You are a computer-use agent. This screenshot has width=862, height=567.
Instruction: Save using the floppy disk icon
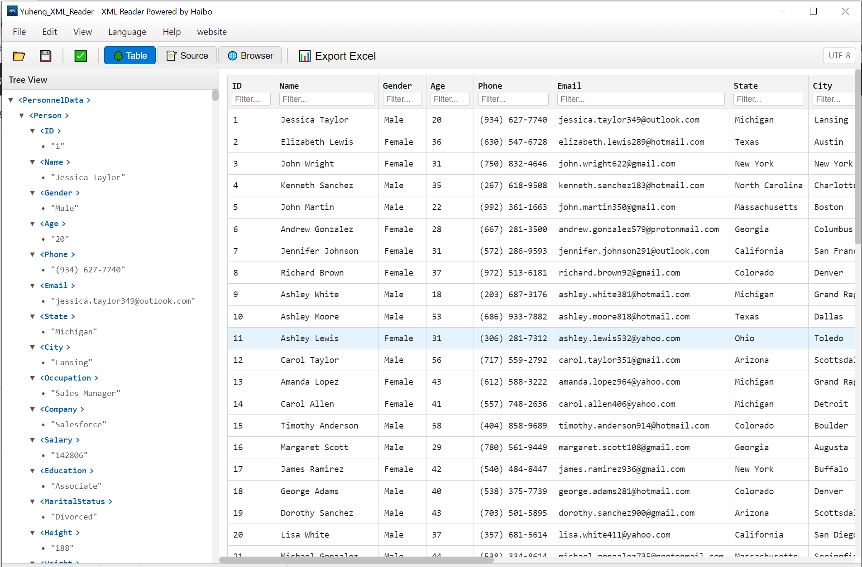click(45, 56)
